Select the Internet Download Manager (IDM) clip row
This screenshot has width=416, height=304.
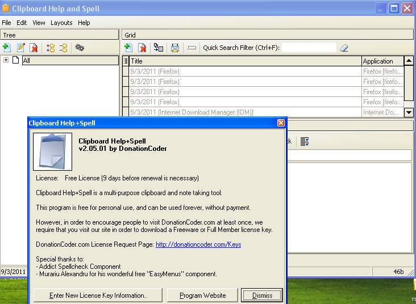coord(245,112)
